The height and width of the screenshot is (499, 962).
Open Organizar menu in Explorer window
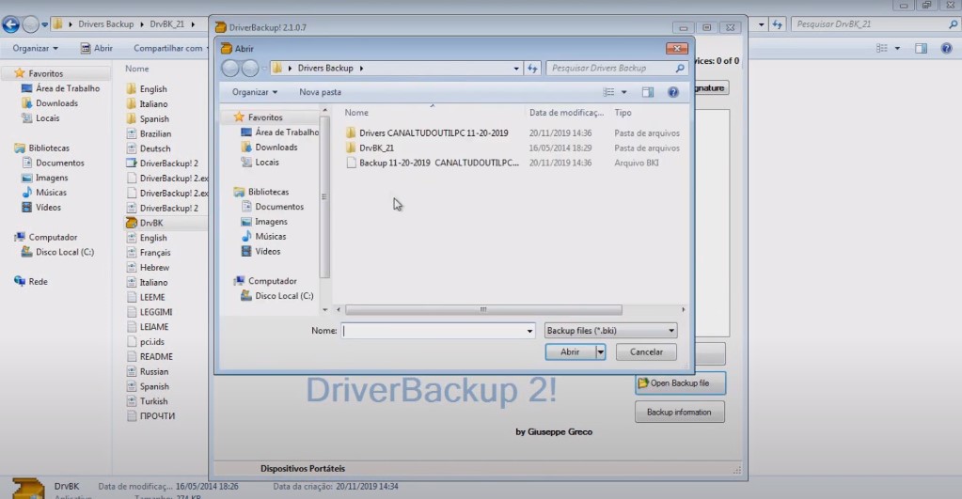click(35, 49)
